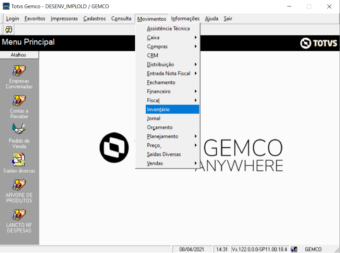Screen dimensions: 340x253
Task: Open the Impressoras menu
Action: (x=64, y=18)
